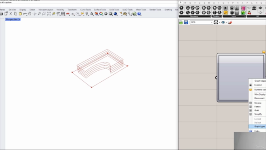Launch Grasshopper with the green round icon

click(134, 14)
